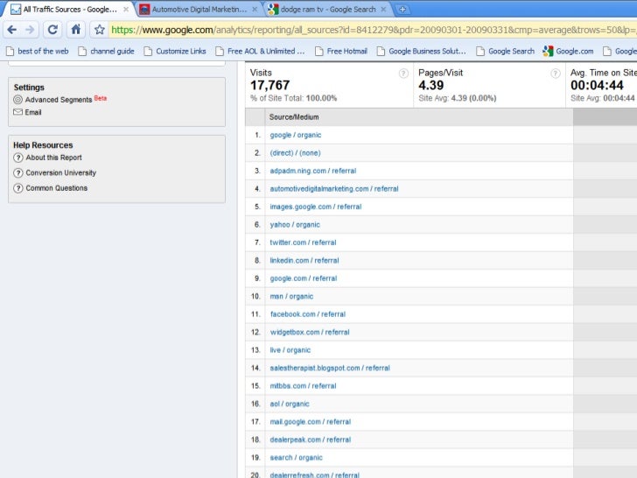Click the help icon beside About this Report

point(17,158)
